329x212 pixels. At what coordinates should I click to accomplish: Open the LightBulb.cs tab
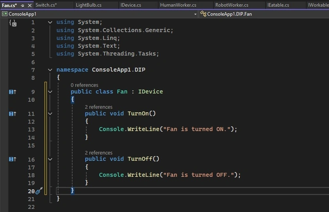point(89,5)
